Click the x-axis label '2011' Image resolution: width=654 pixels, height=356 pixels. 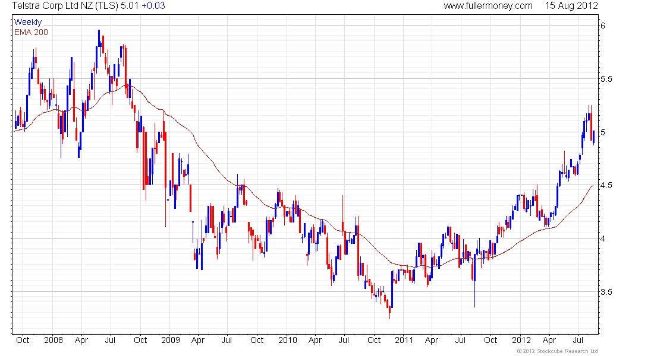coord(404,340)
